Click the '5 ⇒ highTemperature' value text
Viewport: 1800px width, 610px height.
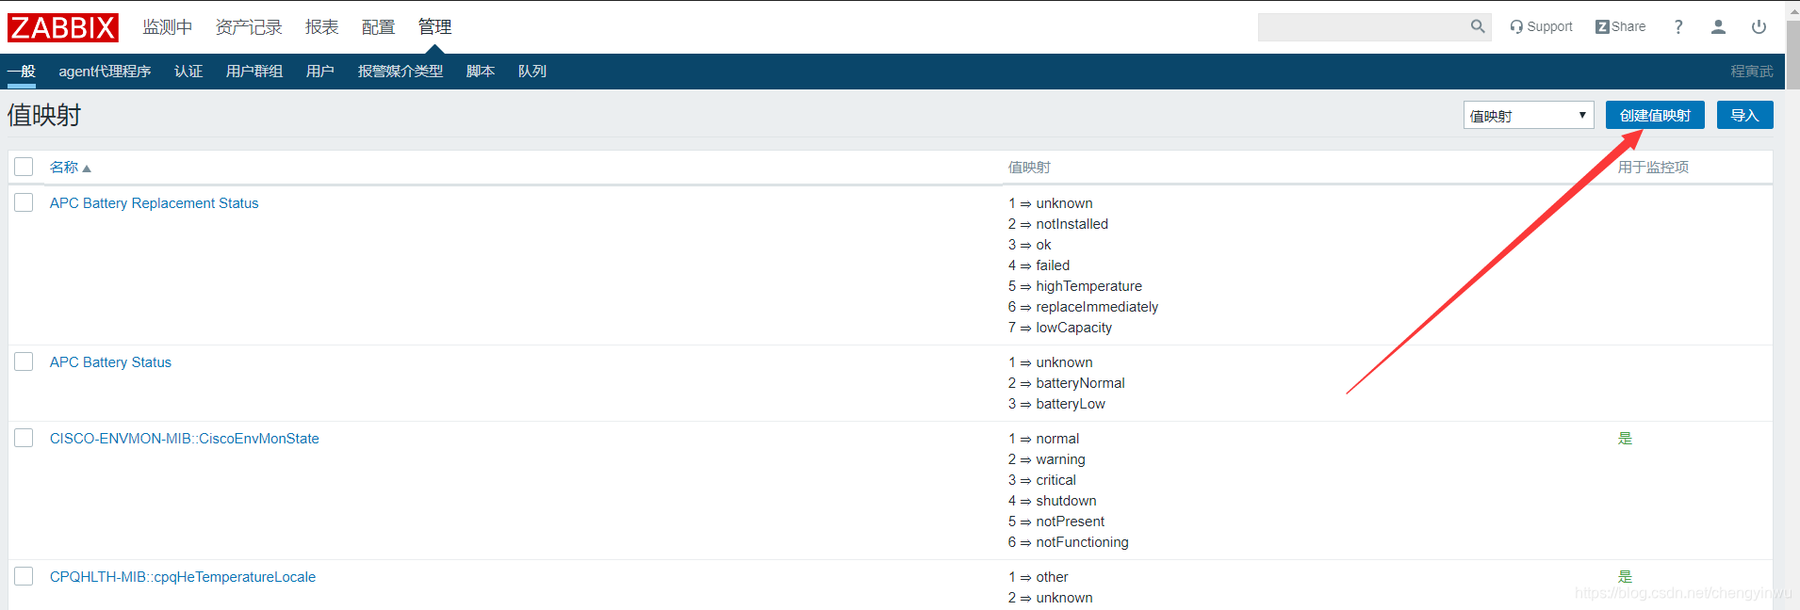click(1075, 286)
